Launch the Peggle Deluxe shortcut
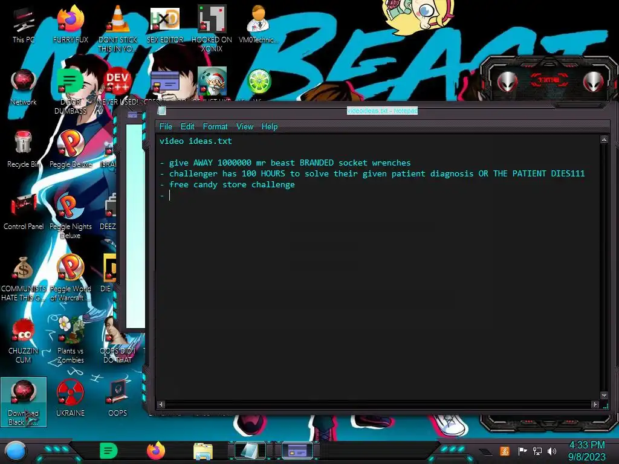Image resolution: width=619 pixels, height=464 pixels. (70, 149)
